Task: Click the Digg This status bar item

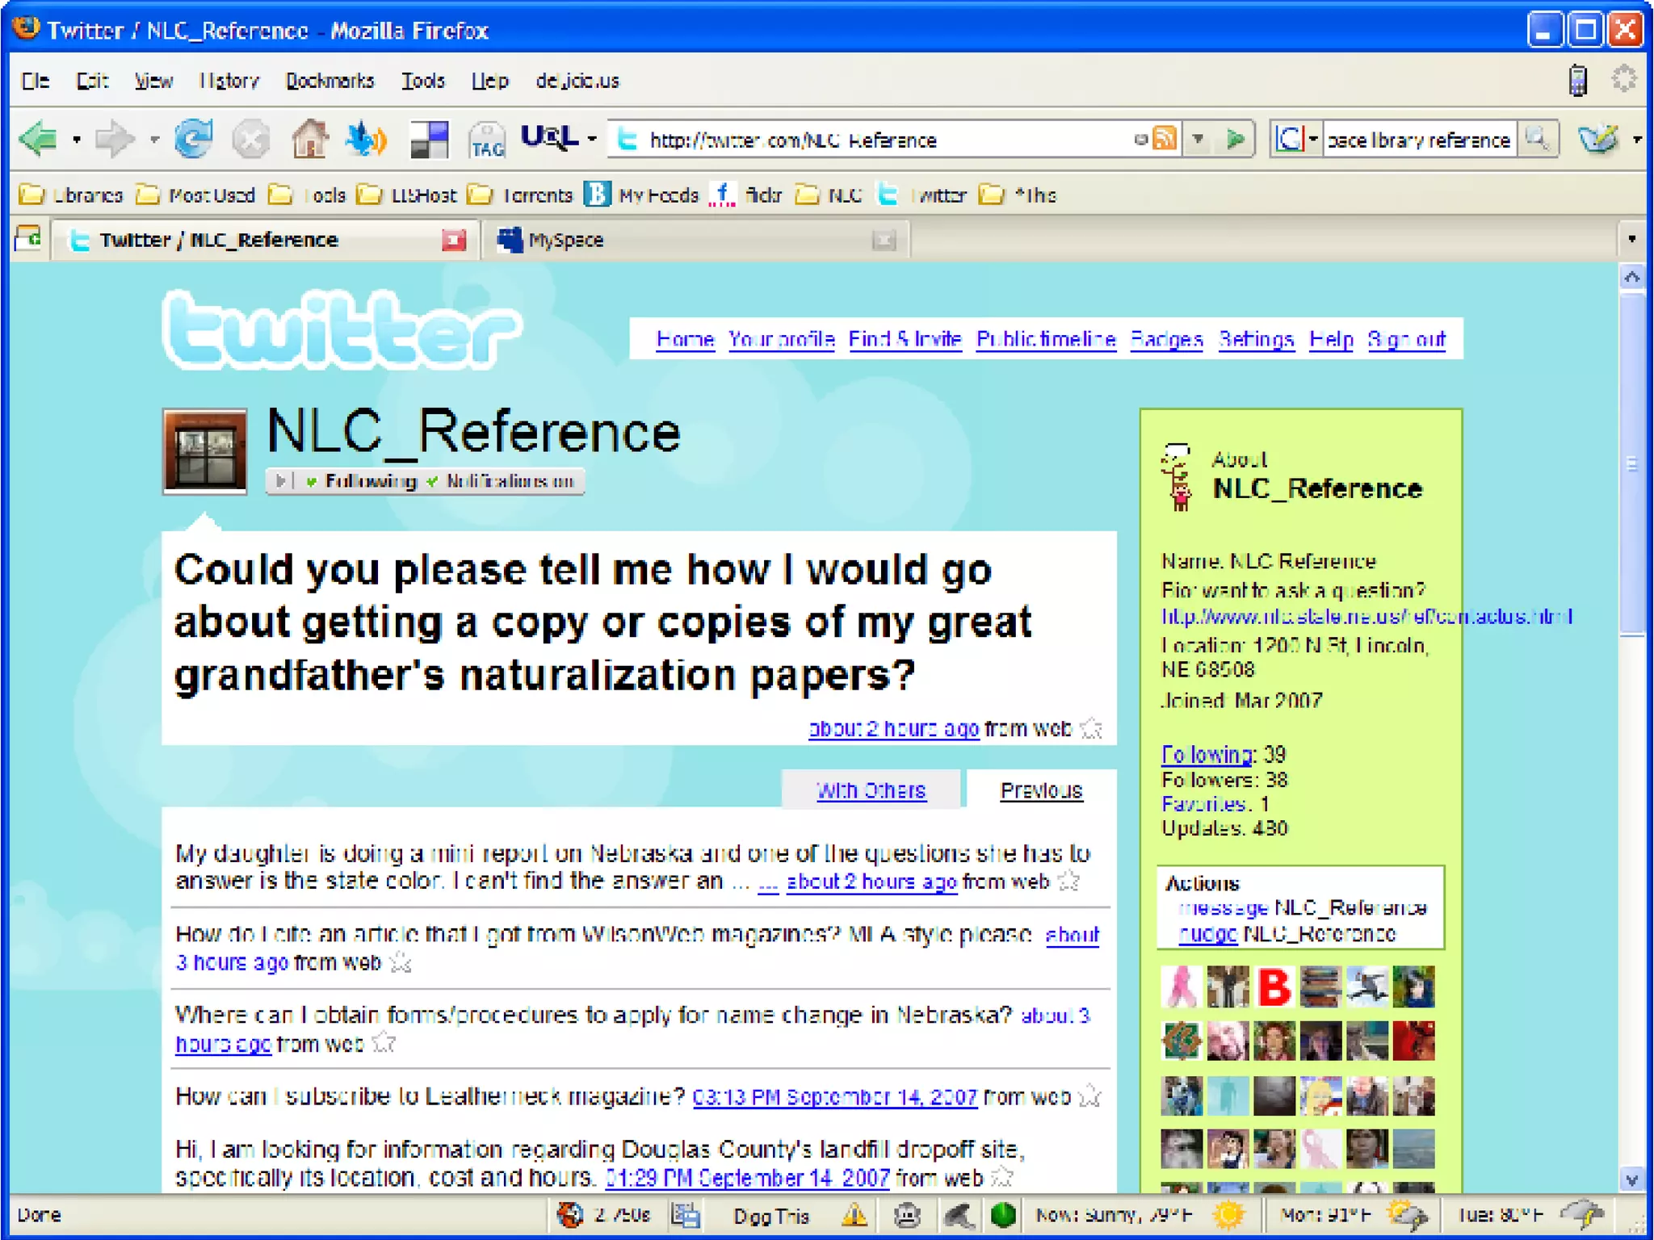Action: (770, 1216)
